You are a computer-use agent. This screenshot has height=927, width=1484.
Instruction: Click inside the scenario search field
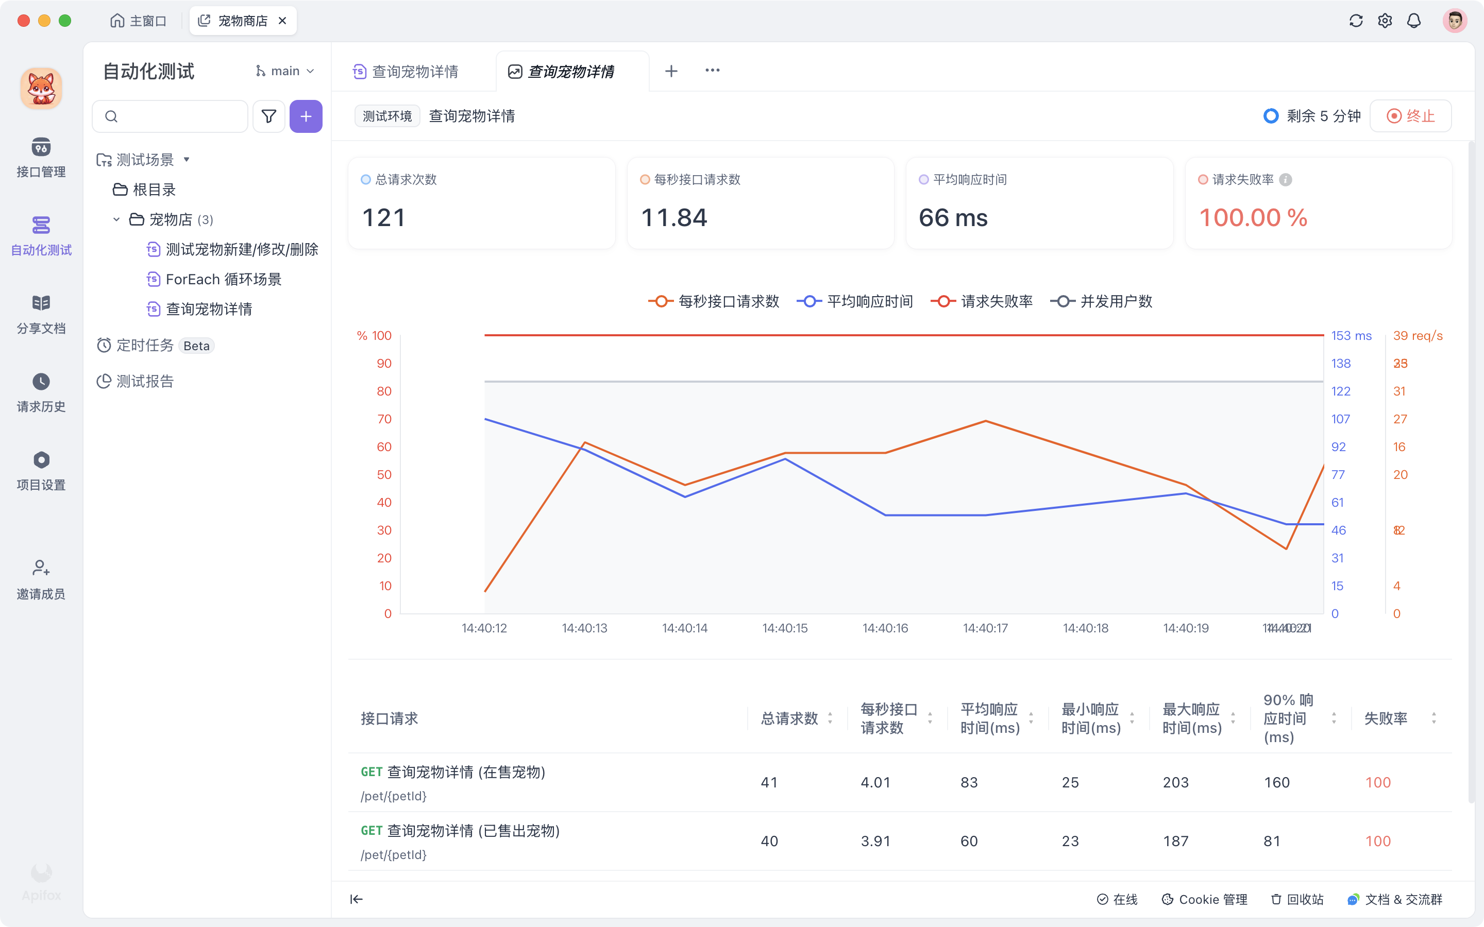[x=170, y=116]
